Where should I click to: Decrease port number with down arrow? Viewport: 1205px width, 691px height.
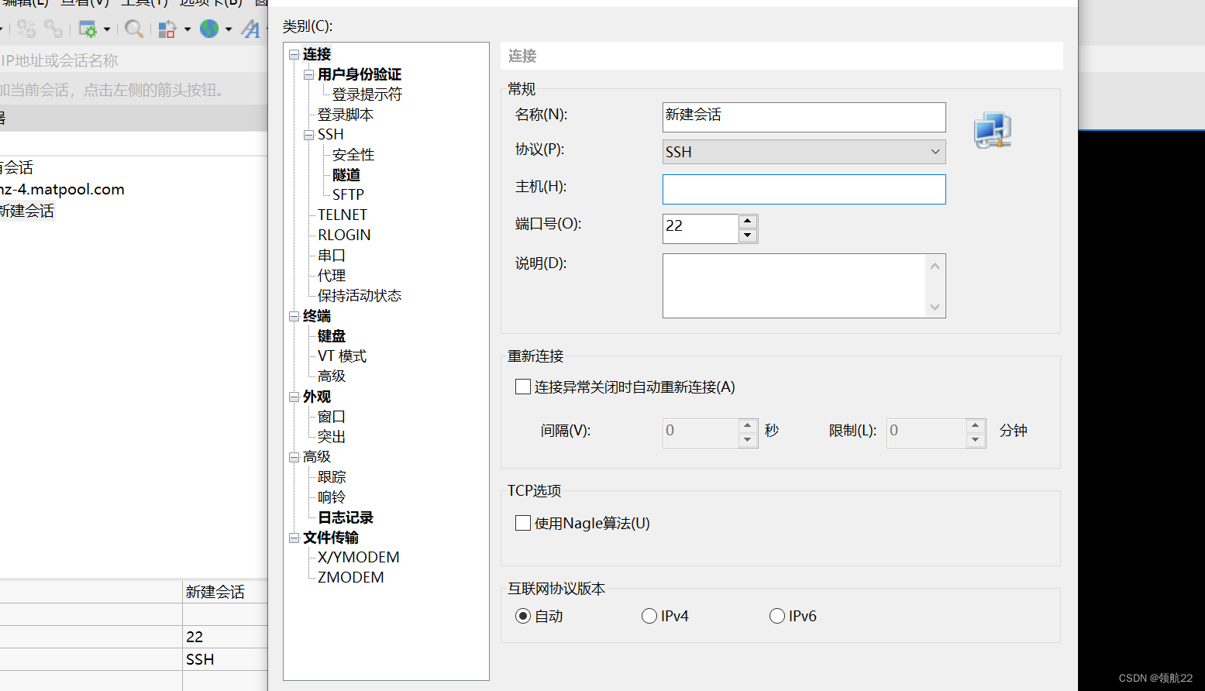click(748, 235)
